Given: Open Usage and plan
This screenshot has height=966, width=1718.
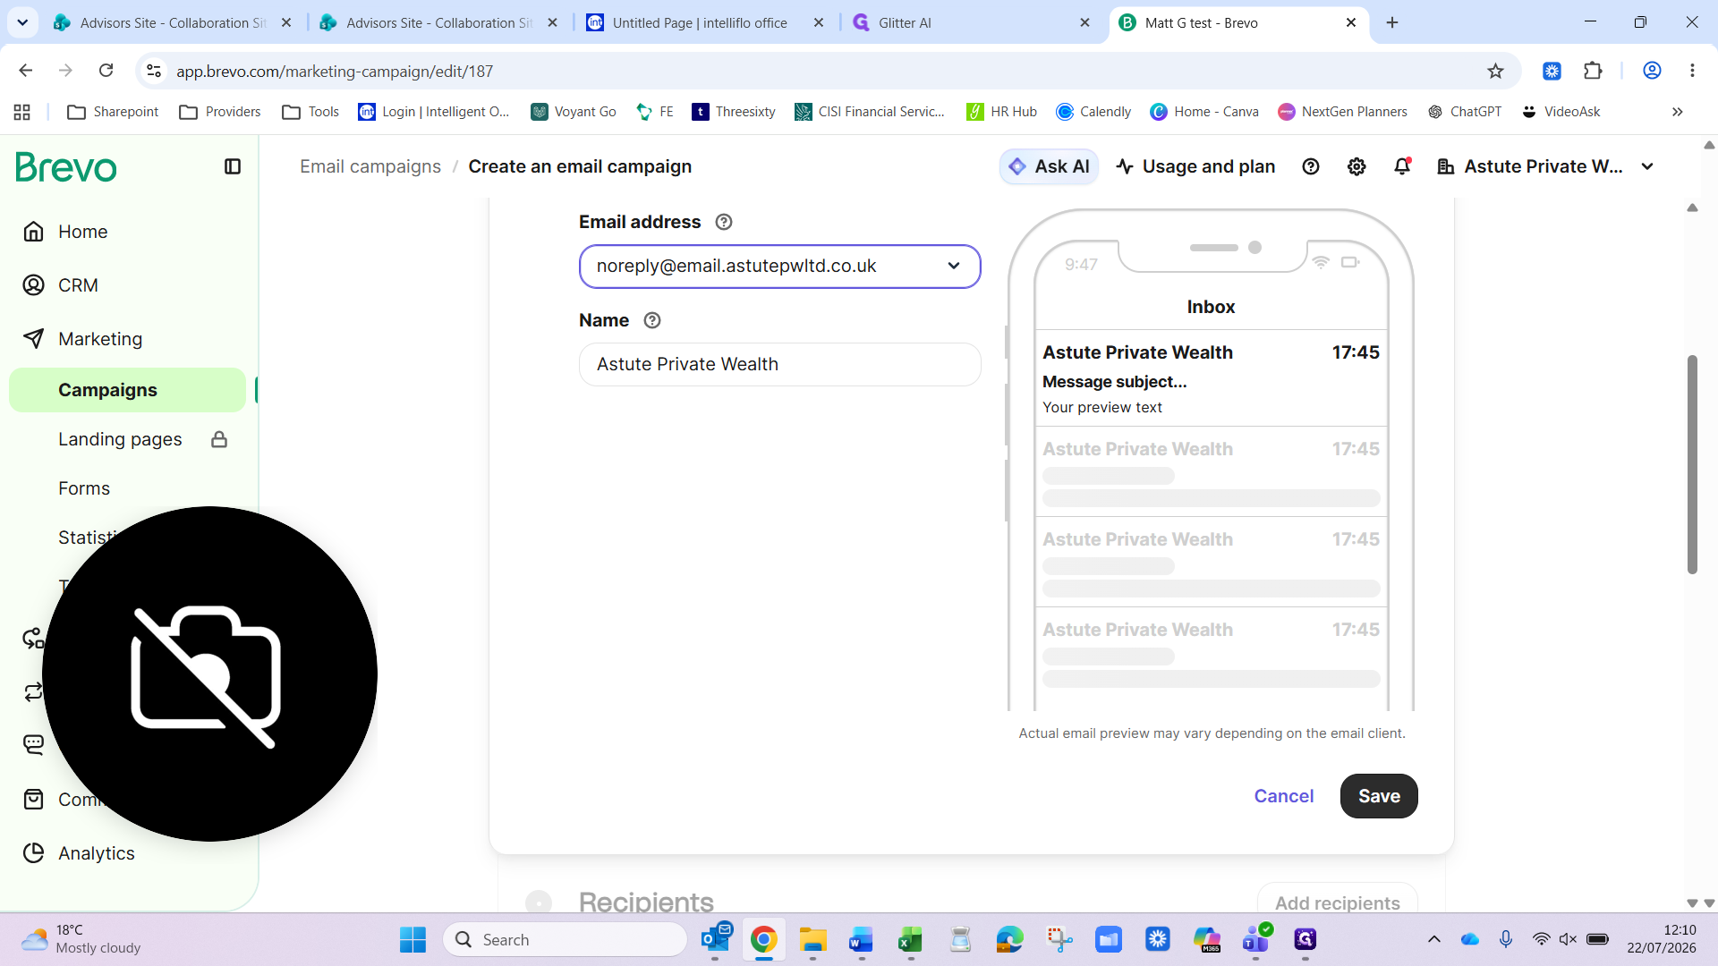Looking at the screenshot, I should 1195,166.
